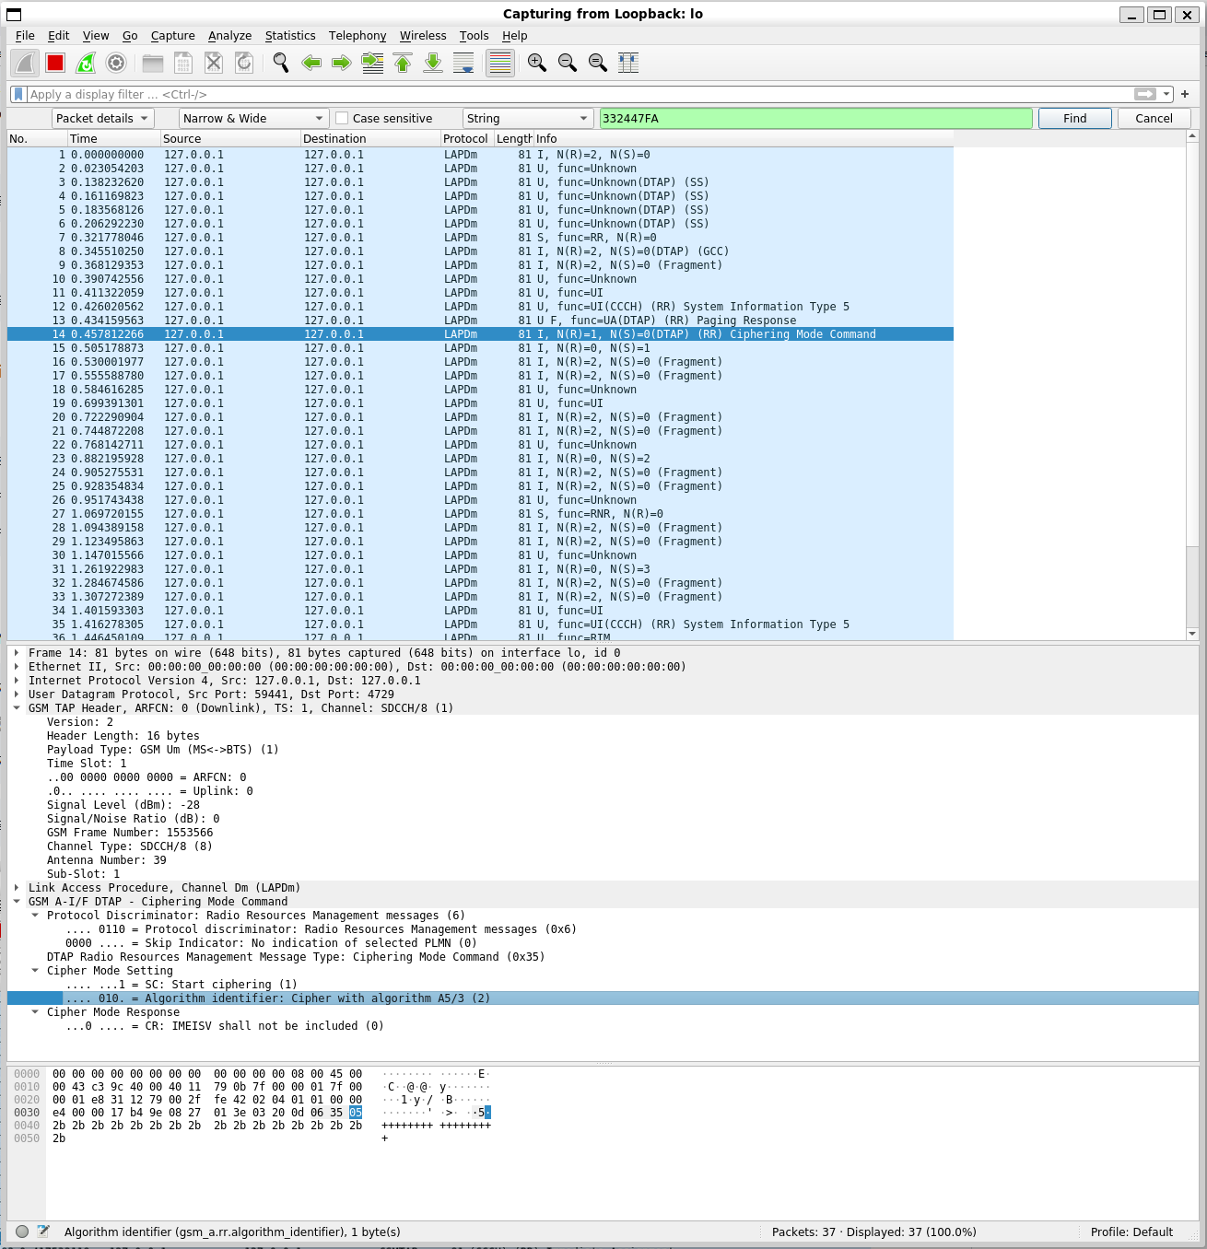Open the String search type dropdown
1207x1249 pixels.
(526, 118)
